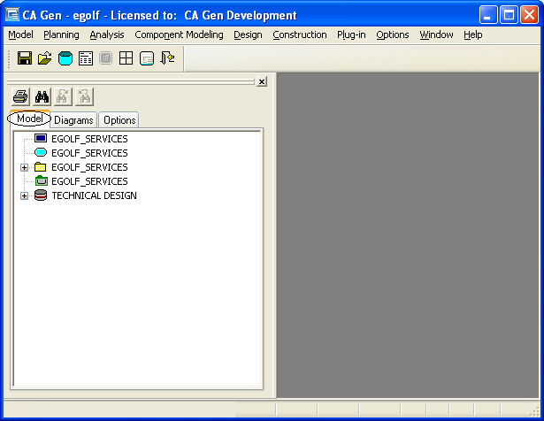This screenshot has width=544, height=421.
Task: Click the green-edged box icon EGOLF_SERVICES
Action: tap(41, 181)
